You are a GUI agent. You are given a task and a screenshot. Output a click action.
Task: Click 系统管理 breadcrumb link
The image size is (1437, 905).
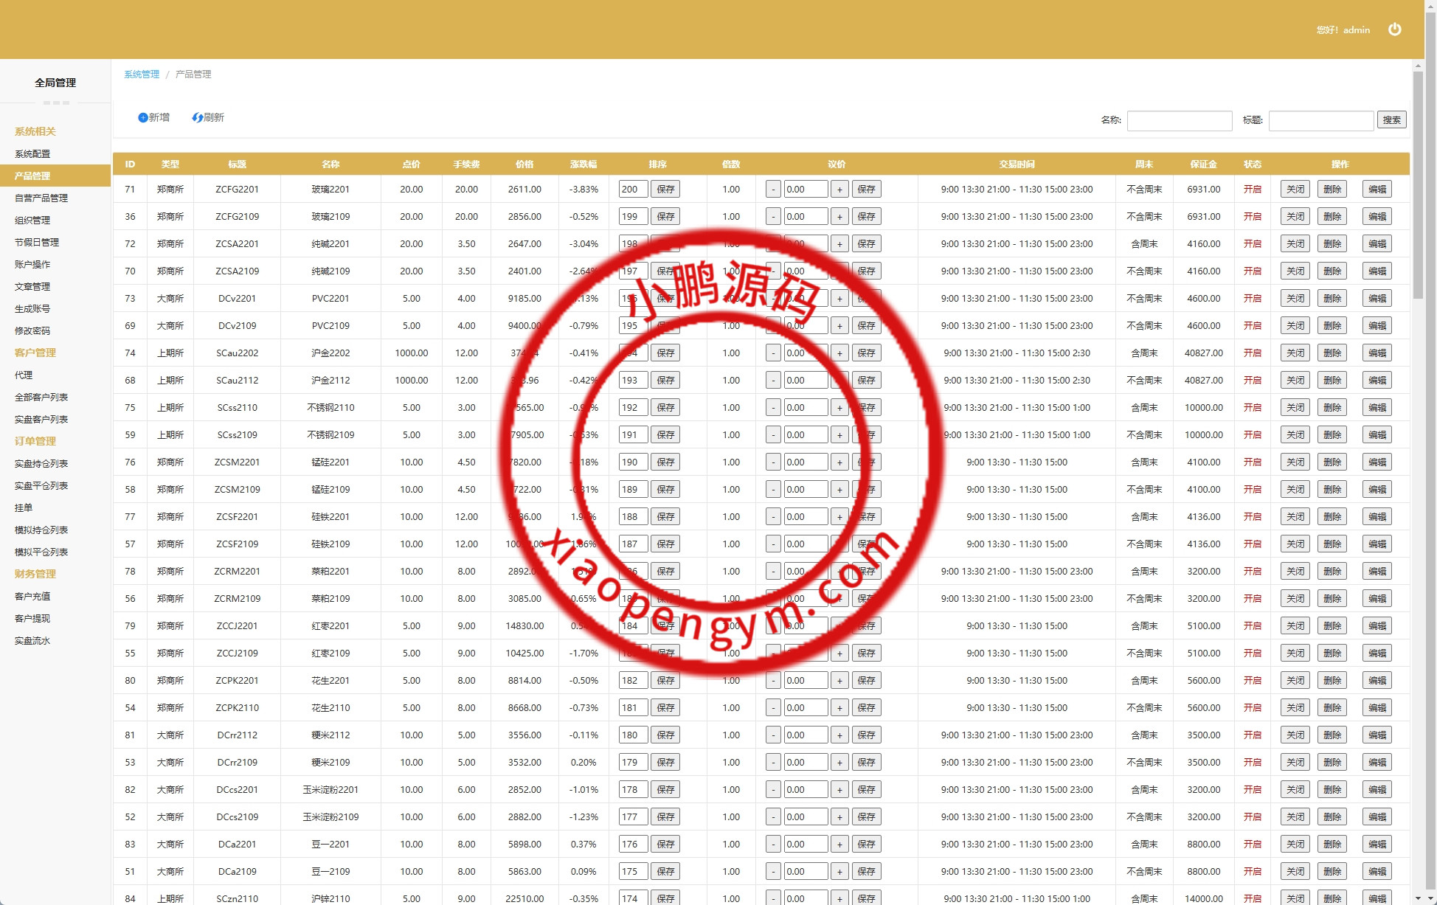click(142, 74)
